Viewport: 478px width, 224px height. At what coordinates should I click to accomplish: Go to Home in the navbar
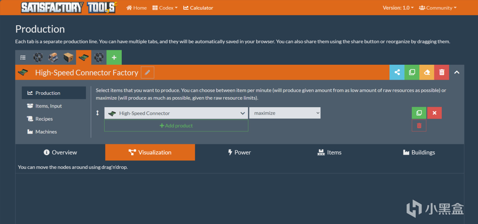coord(136,8)
